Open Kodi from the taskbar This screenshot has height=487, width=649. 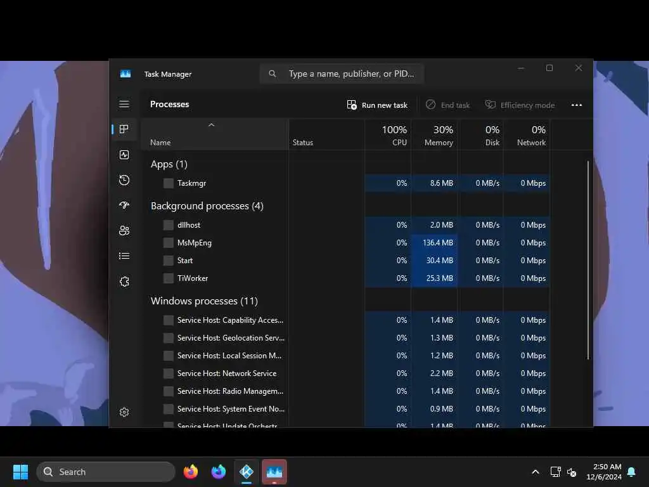[x=247, y=472]
